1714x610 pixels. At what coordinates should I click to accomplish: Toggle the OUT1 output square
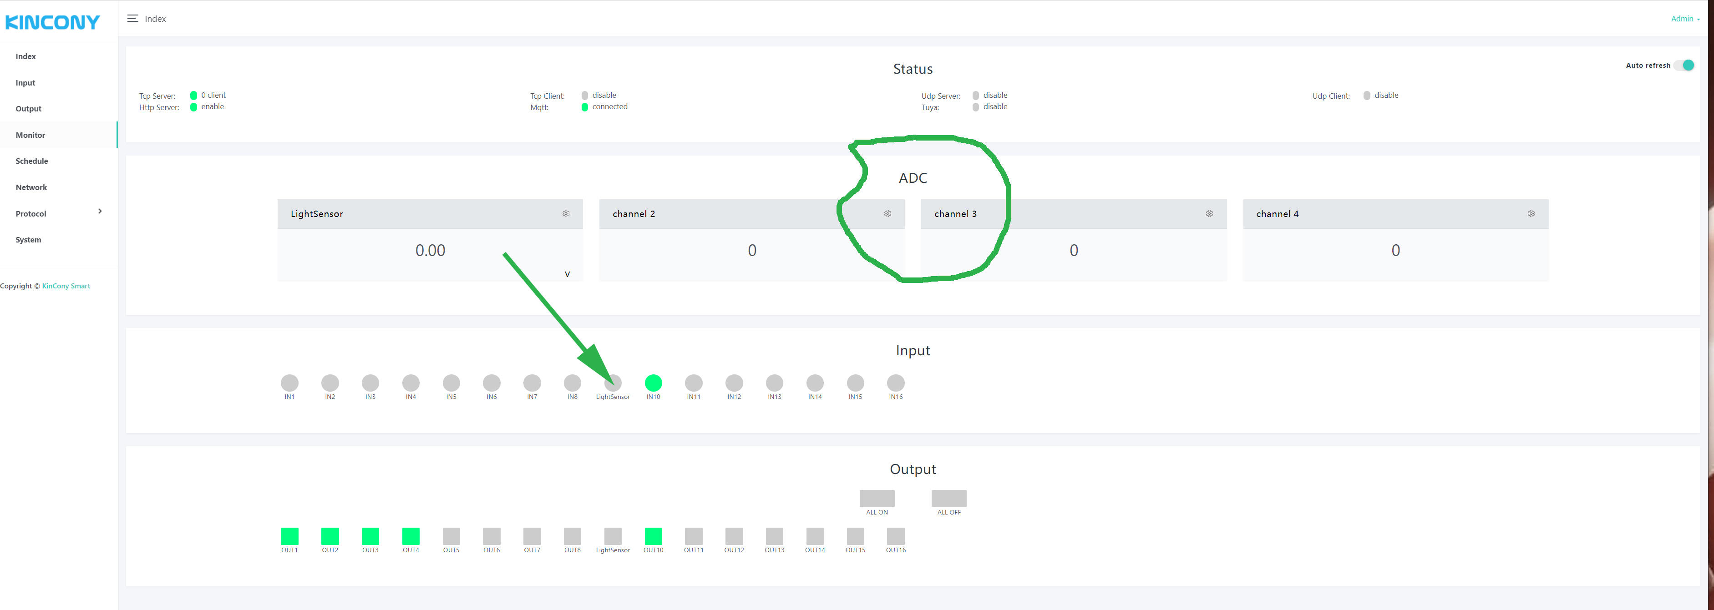(289, 535)
